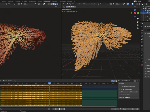The image size is (150, 112).
Task: Click the blue Z axis gizmo
Action: (135, 10)
